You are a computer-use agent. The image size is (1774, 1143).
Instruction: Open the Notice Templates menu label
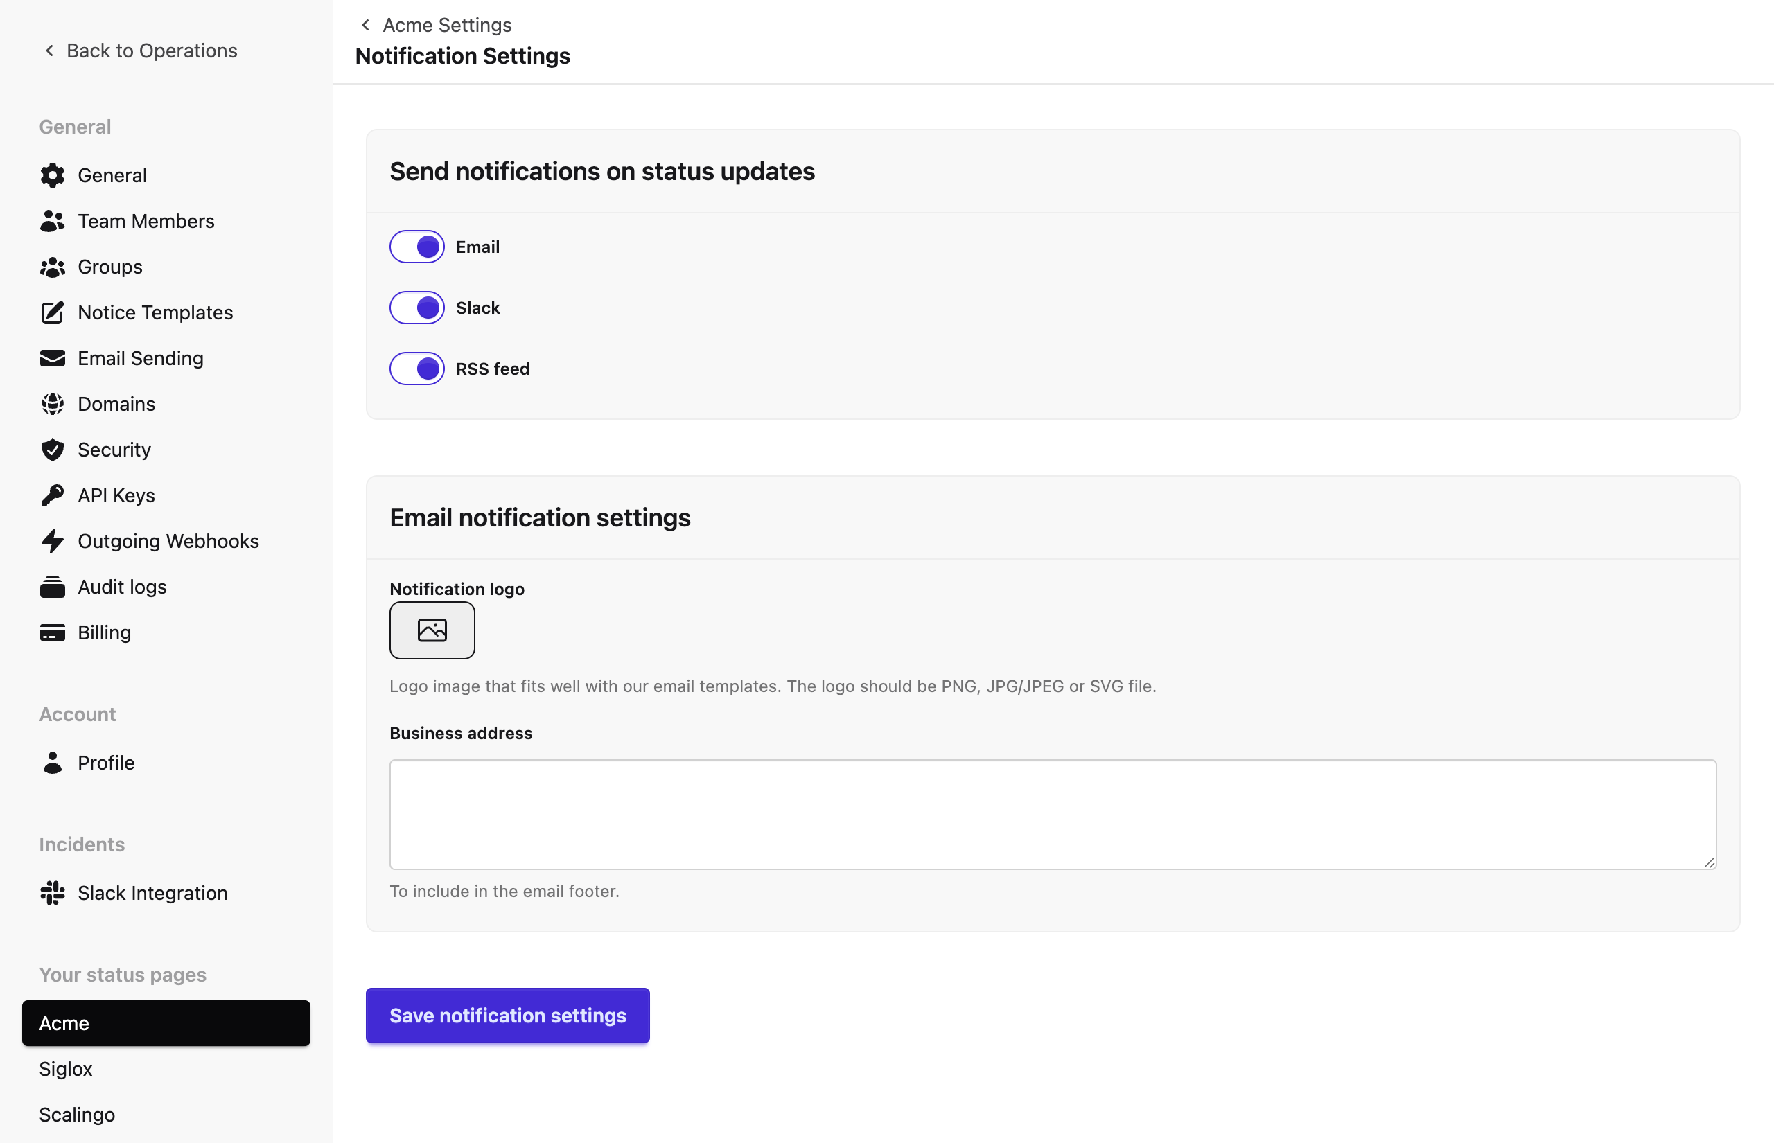[x=155, y=312]
